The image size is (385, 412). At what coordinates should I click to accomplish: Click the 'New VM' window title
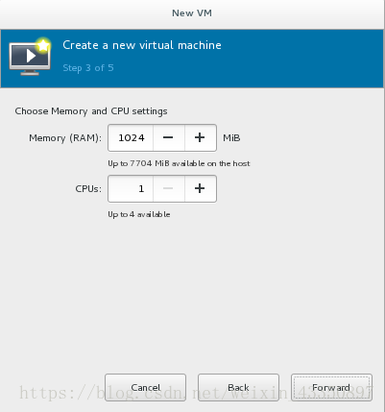click(192, 13)
